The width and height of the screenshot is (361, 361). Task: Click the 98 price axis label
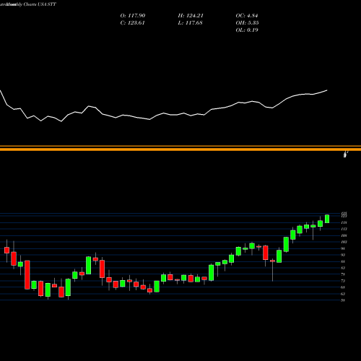tap(343, 248)
